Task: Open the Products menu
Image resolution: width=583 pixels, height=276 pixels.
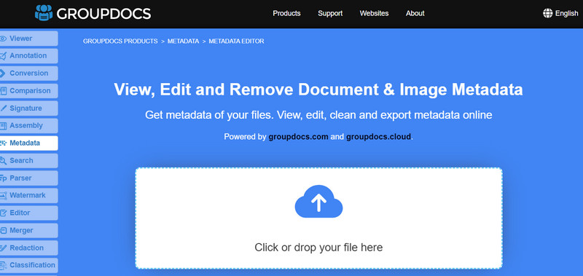Action: (286, 13)
